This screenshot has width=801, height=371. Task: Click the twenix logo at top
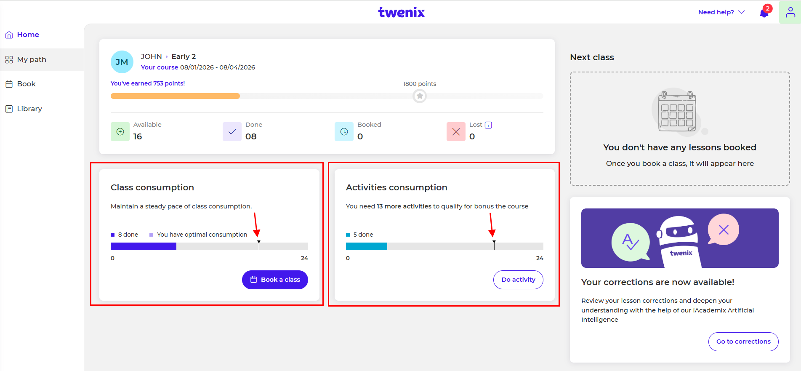[402, 12]
